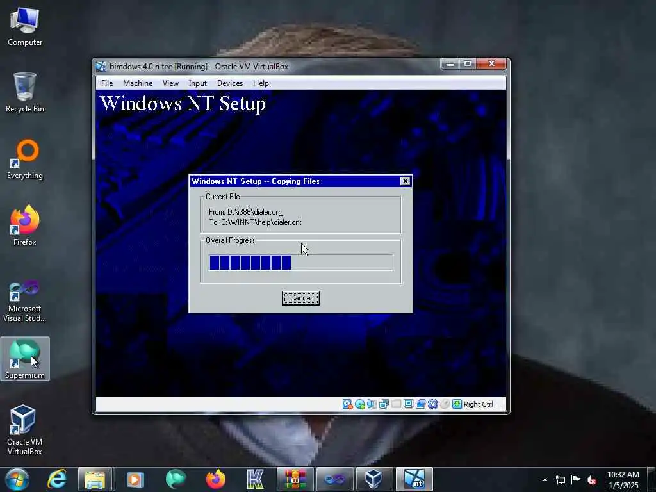The image size is (656, 492).
Task: Open the Input menu in VirtualBox
Action: pos(197,83)
